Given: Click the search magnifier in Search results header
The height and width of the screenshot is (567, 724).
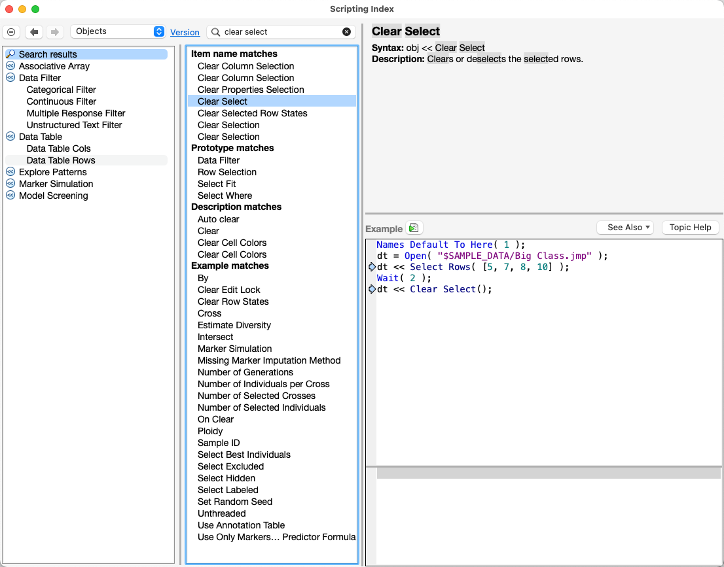Looking at the screenshot, I should coord(10,54).
